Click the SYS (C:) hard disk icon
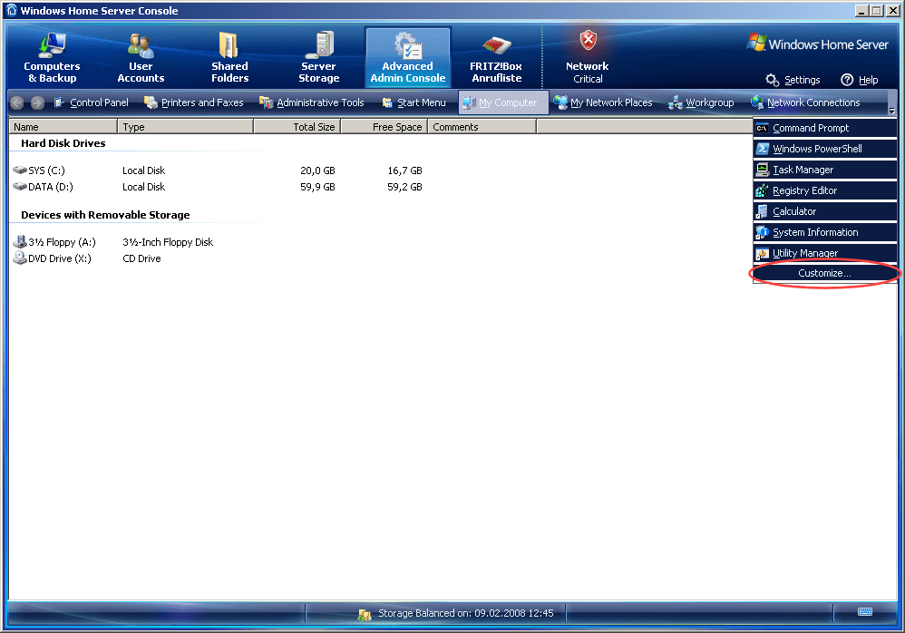 20,170
